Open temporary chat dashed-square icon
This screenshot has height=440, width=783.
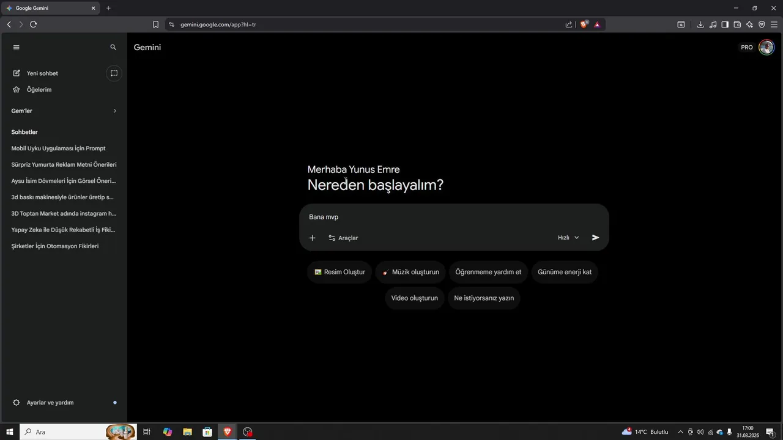click(x=114, y=73)
